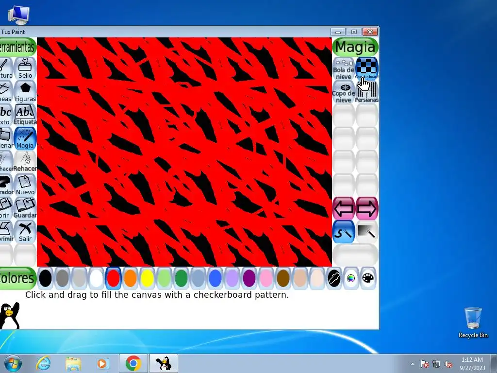This screenshot has width=497, height=373.
Task: Maximize the Tux Paint window
Action: pyautogui.click(x=354, y=32)
